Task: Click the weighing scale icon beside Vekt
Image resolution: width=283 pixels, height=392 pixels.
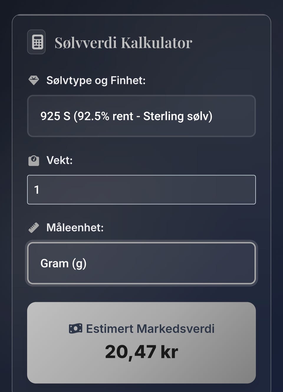Action: pos(34,161)
